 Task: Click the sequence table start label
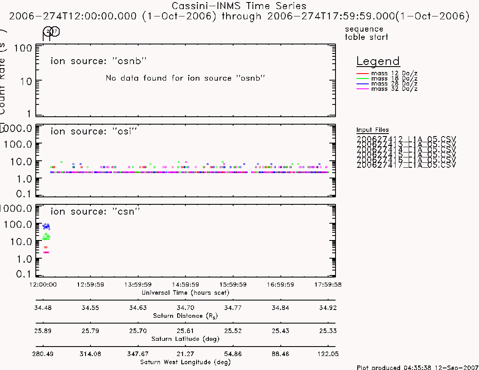coord(366,33)
